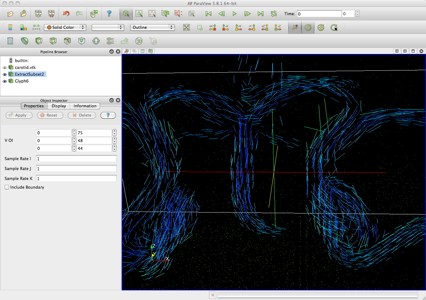Set view direction to -X
The height and width of the screenshot is (300, 426).
click(226, 27)
